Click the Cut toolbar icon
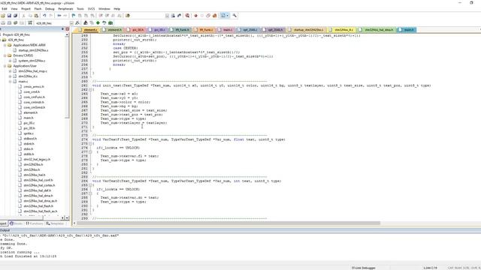The height and width of the screenshot is (270, 481). pos(23,16)
